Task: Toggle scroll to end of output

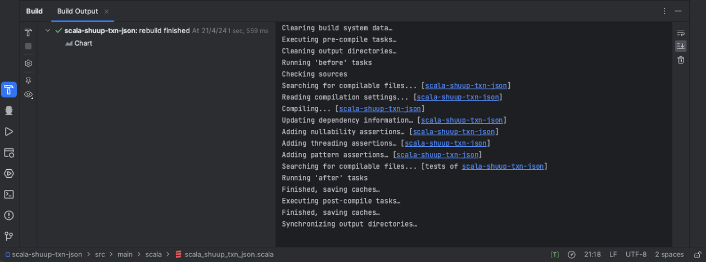Action: [681, 46]
